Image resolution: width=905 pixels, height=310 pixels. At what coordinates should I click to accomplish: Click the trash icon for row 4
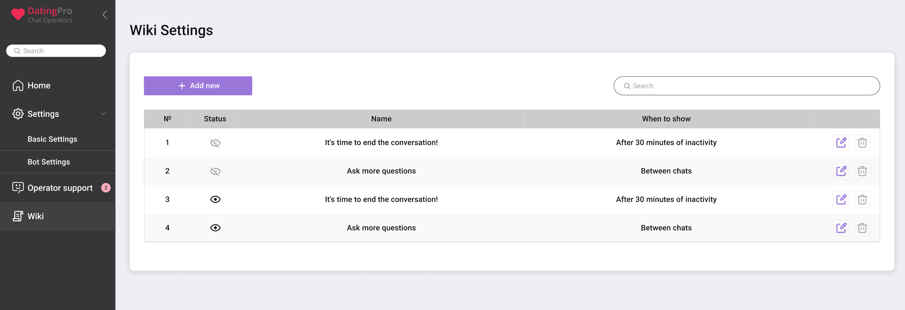[x=862, y=228]
